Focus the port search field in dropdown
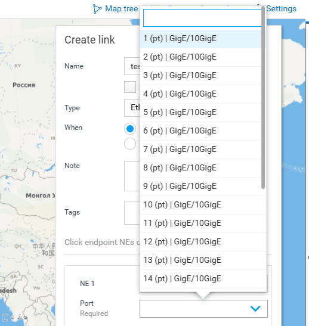This screenshot has width=309, height=326. point(202,18)
